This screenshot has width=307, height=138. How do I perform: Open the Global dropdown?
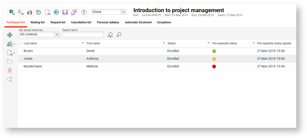pyautogui.click(x=123, y=12)
